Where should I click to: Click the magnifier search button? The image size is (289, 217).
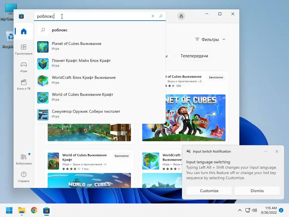pos(161,16)
